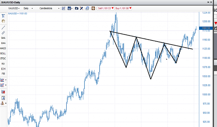
Task: Pin the chart window with pin icon
Action: click(x=208, y=2)
